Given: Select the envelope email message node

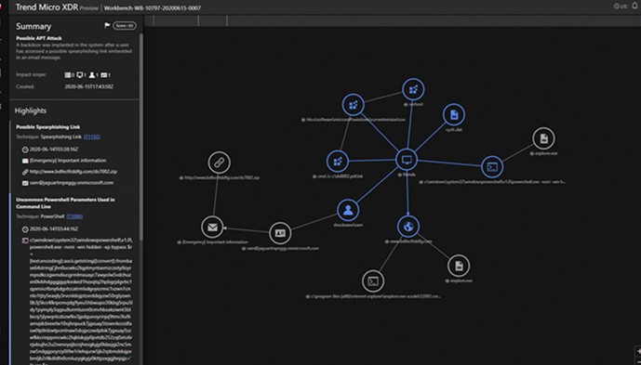Looking at the screenshot, I should pos(212,227).
